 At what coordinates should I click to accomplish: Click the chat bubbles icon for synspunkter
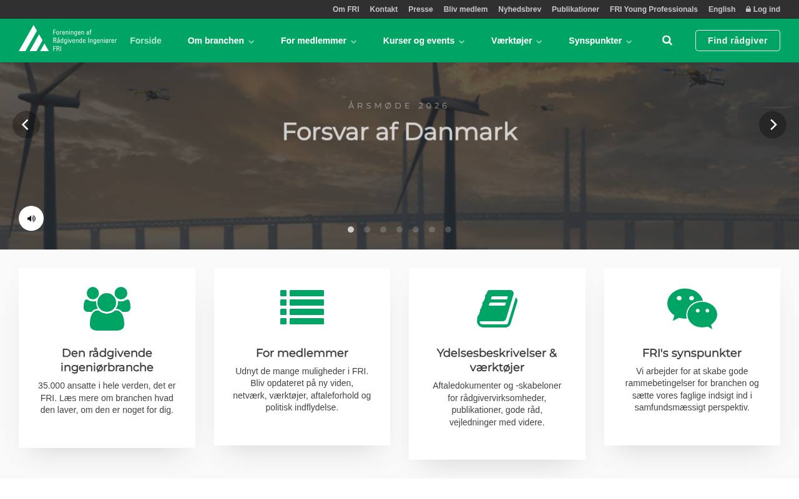[x=692, y=308]
